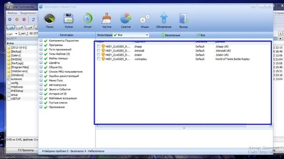Select the Звуки и События category
This screenshot has height=159, width=284.
(x=59, y=89)
